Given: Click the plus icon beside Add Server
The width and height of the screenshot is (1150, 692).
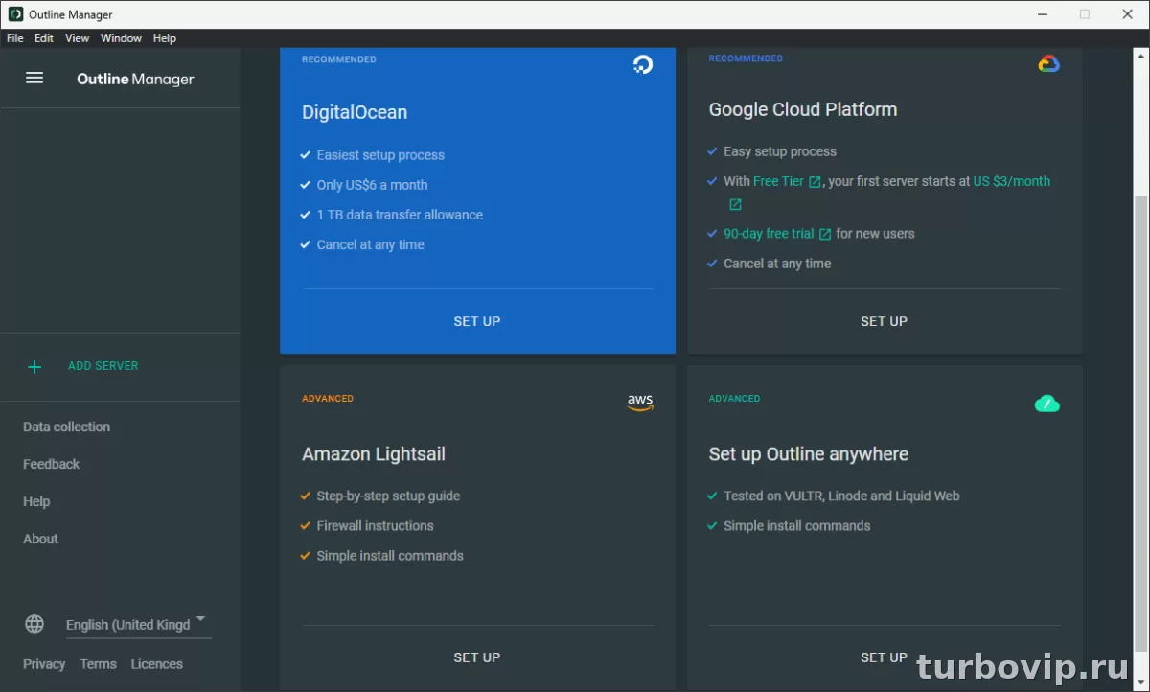Looking at the screenshot, I should (34, 366).
